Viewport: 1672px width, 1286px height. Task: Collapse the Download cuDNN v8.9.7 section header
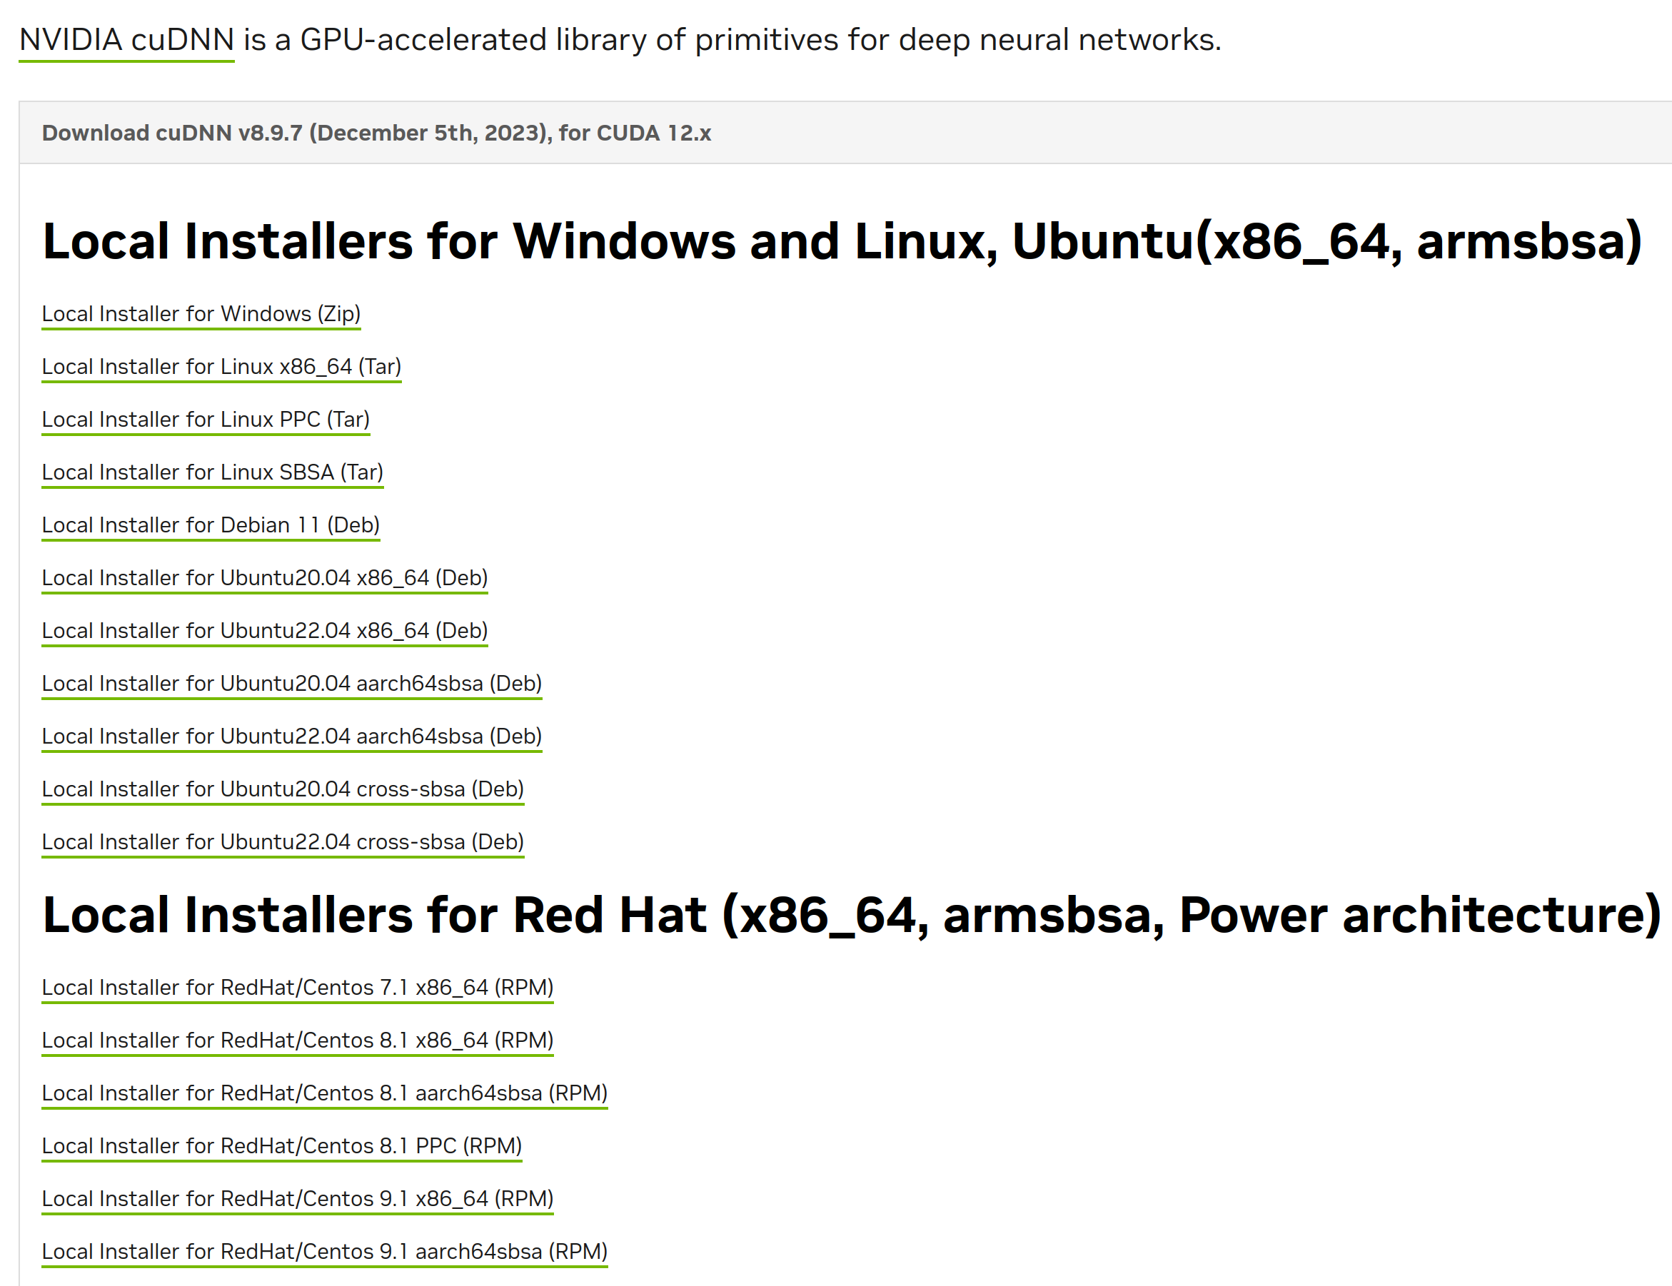(376, 133)
